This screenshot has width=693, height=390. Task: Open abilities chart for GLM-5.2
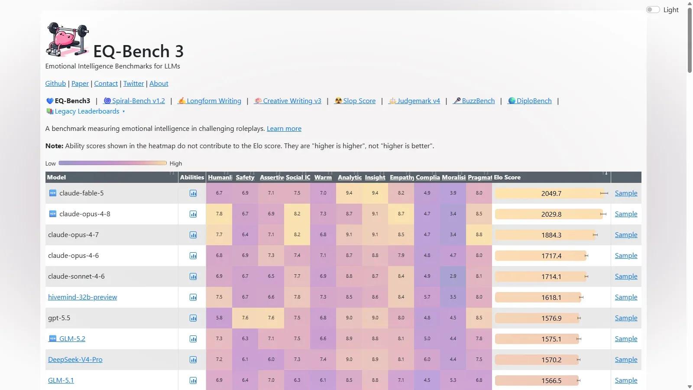click(193, 339)
